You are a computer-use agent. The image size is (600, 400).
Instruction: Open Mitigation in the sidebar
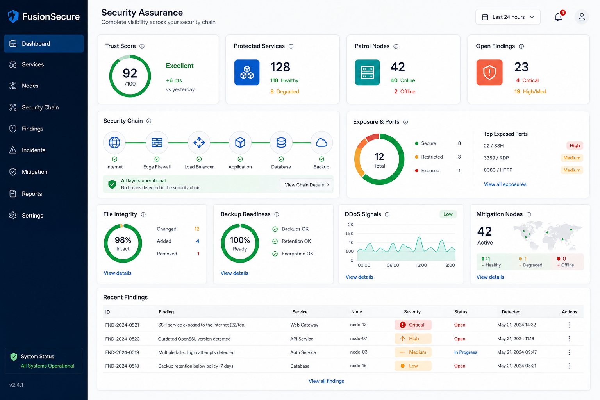(44, 172)
